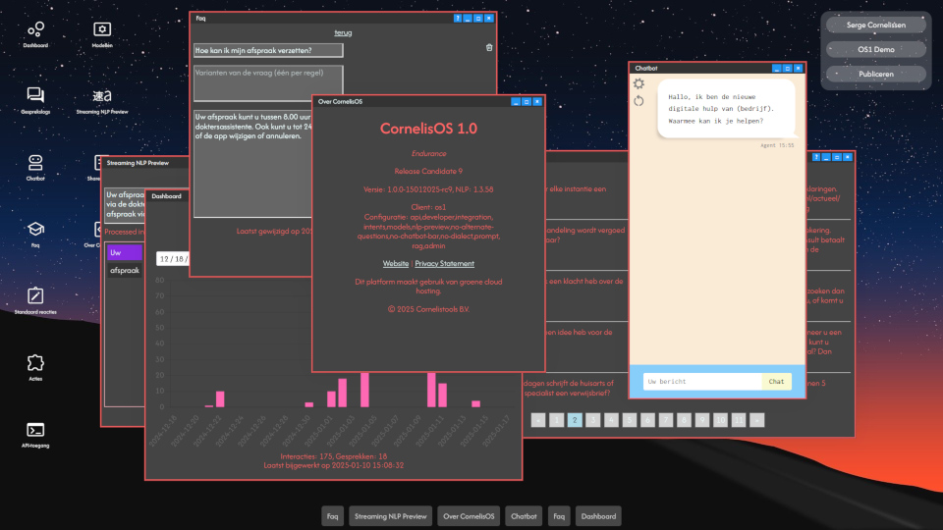
Task: Click Faq row 'een klacht heb over de'
Action: click(586, 282)
